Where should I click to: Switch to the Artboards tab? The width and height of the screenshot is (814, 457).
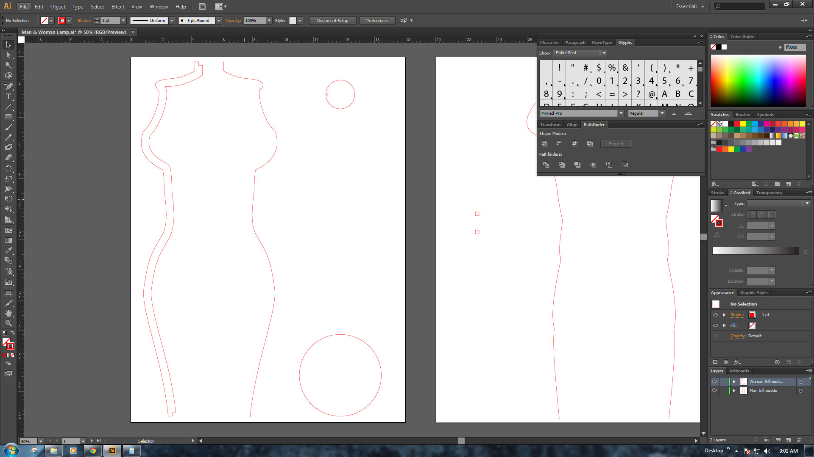click(x=739, y=371)
